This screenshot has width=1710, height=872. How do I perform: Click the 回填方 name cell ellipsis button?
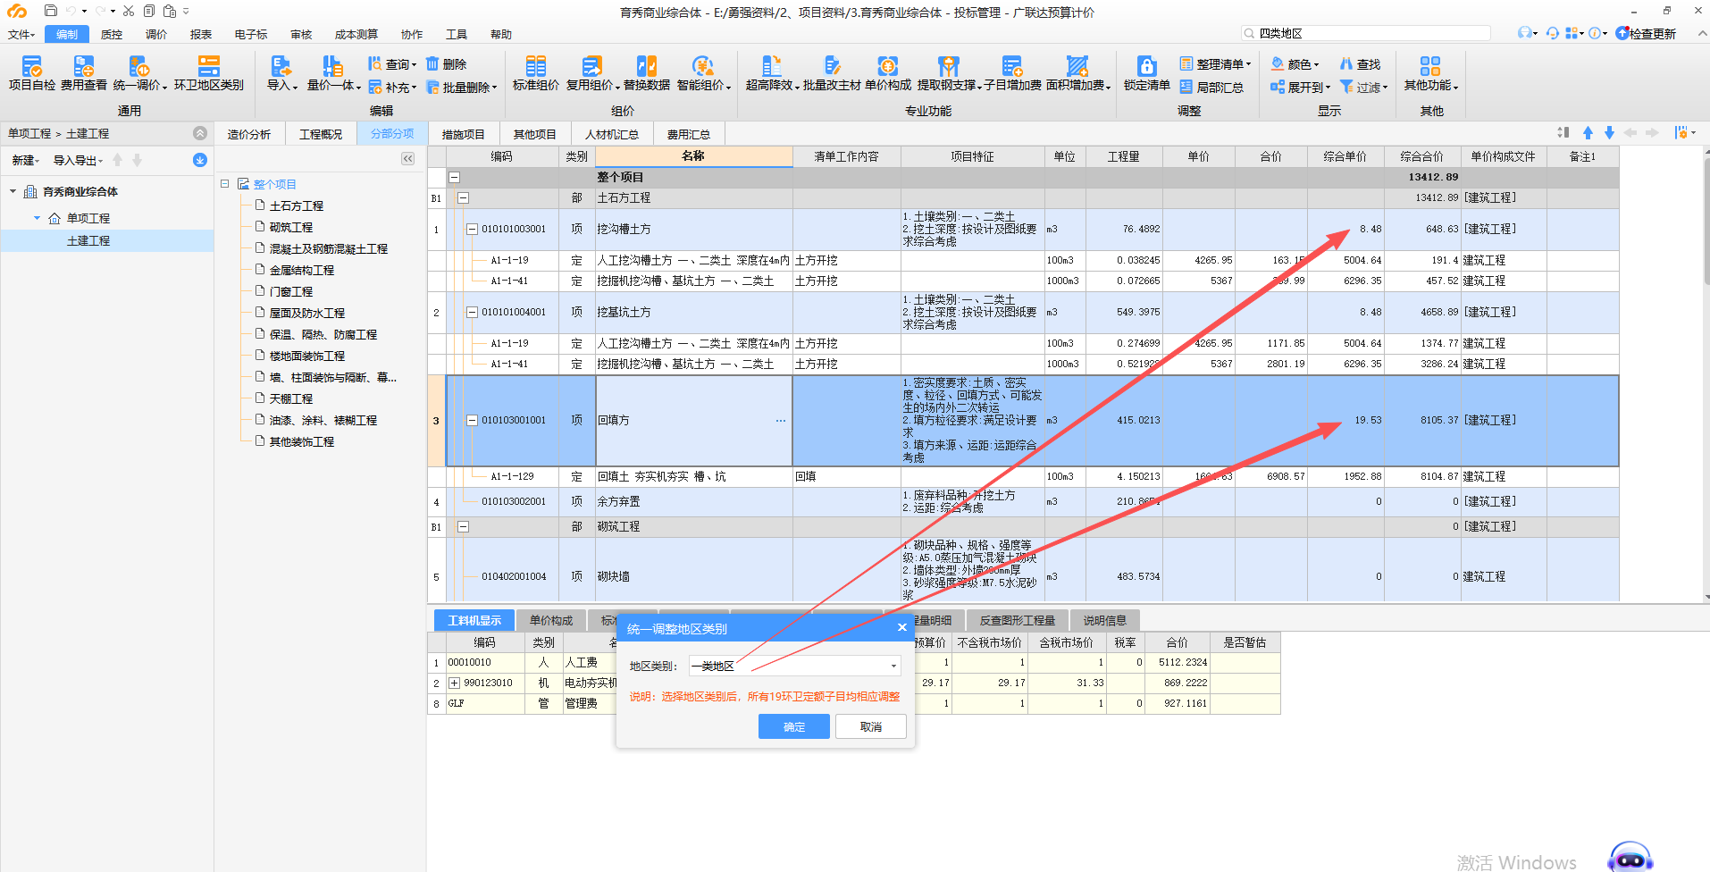pyautogui.click(x=781, y=420)
